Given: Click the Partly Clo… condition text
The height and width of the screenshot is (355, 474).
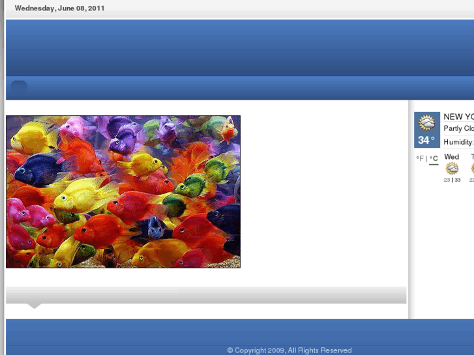Looking at the screenshot, I should (458, 128).
